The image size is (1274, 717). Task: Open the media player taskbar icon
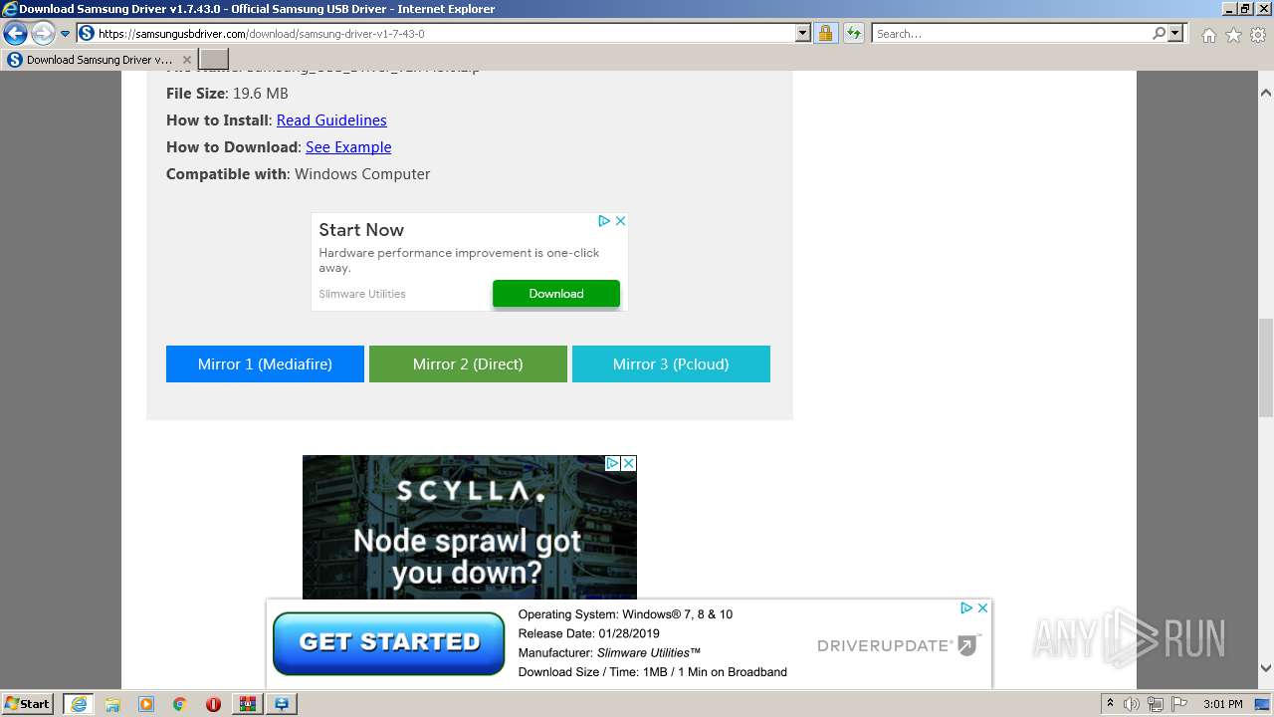(x=146, y=704)
